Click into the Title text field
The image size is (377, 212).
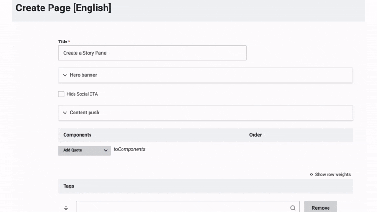pyautogui.click(x=152, y=53)
